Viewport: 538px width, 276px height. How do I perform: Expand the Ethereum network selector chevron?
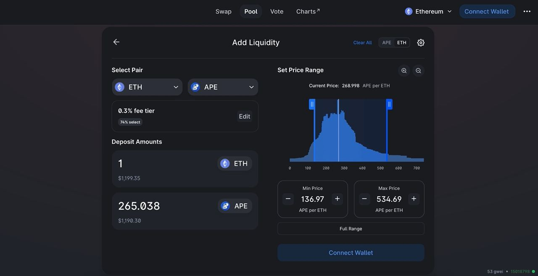(449, 11)
